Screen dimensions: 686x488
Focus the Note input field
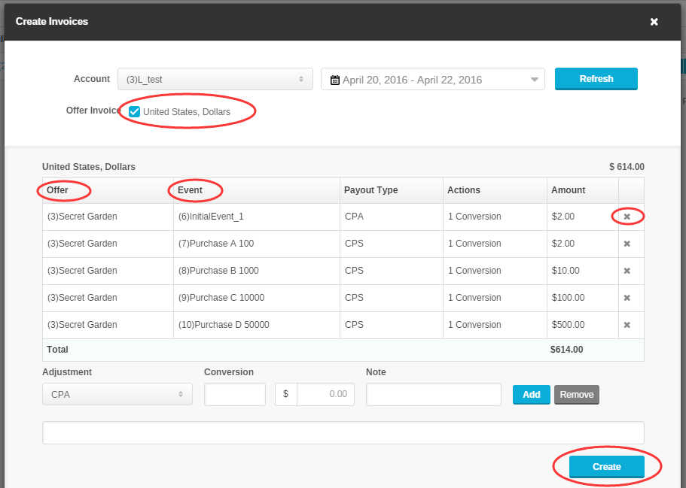434,394
